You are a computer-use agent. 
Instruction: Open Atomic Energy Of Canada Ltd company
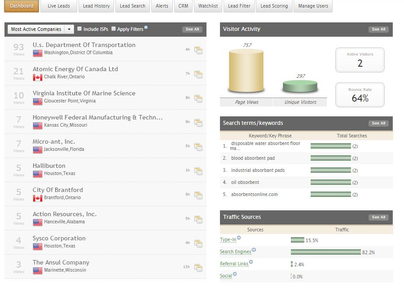[75, 69]
